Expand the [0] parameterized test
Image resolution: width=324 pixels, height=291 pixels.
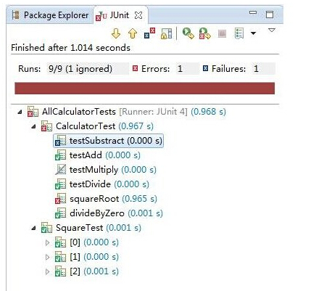pos(48,242)
